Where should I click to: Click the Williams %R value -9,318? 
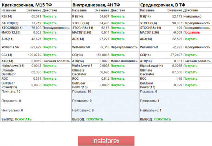pos(105,47)
